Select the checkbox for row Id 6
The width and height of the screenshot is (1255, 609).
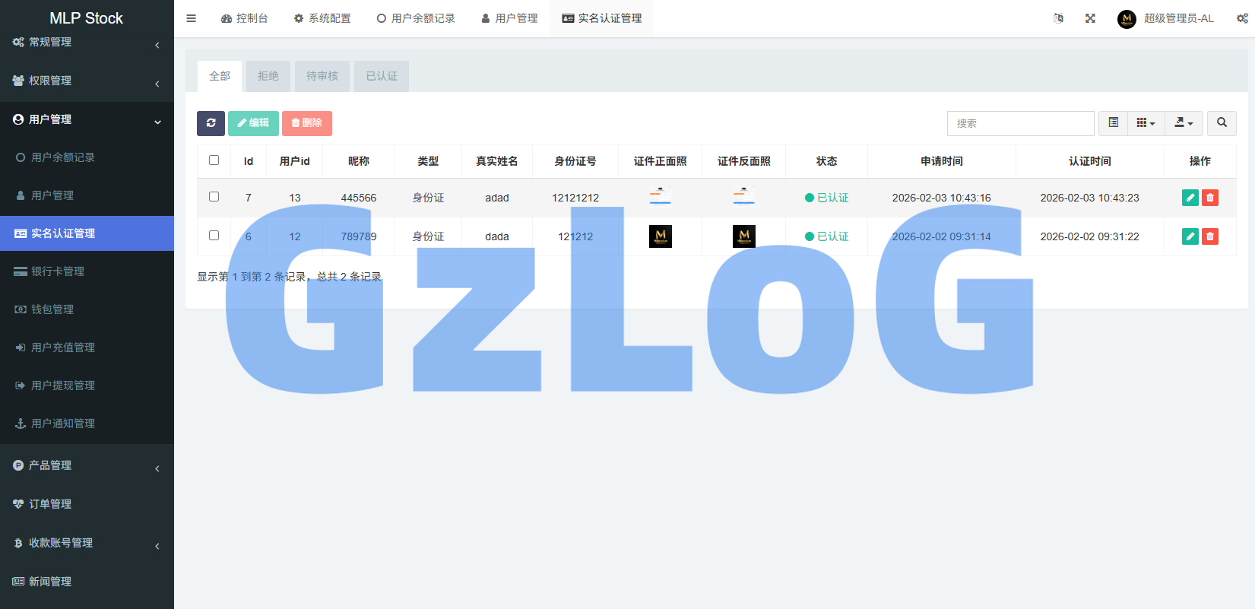coord(214,236)
